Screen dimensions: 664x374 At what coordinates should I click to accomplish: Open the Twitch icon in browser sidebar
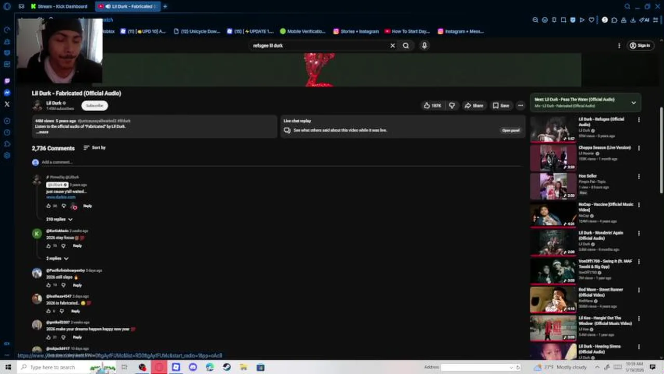7,81
